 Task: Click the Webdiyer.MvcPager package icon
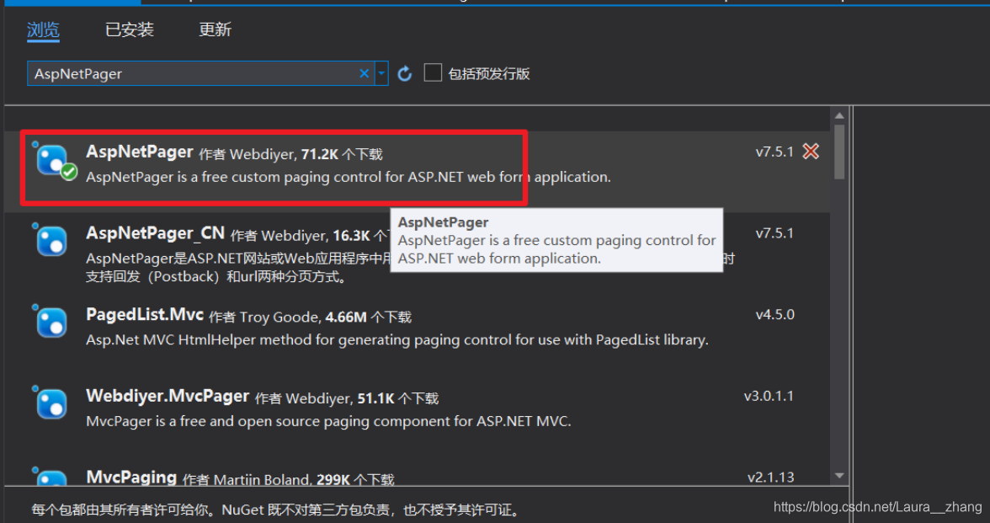tap(51, 403)
